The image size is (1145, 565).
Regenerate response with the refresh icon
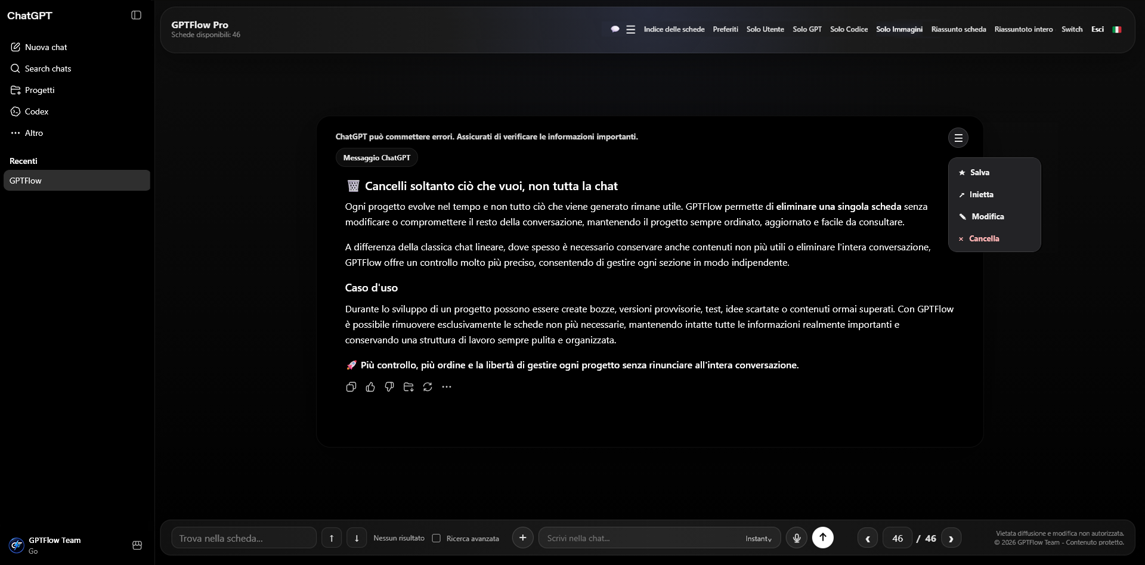(x=428, y=387)
